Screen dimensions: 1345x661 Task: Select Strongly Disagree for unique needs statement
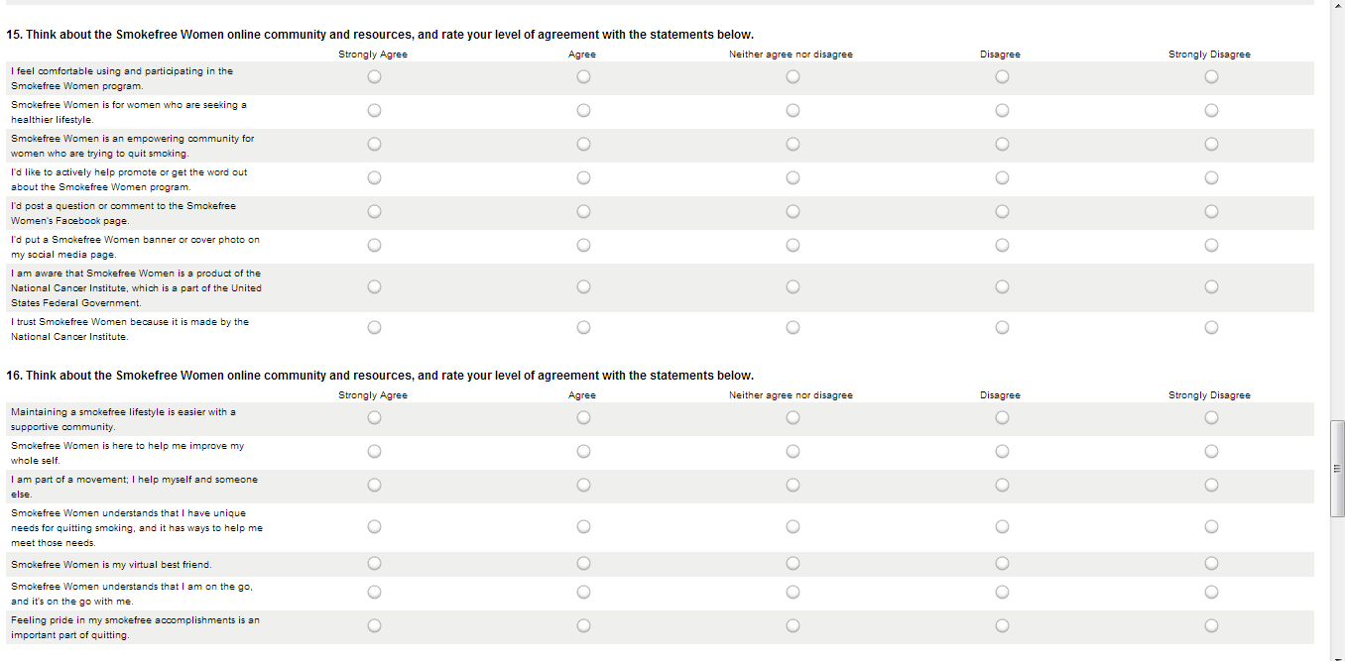click(x=1211, y=527)
